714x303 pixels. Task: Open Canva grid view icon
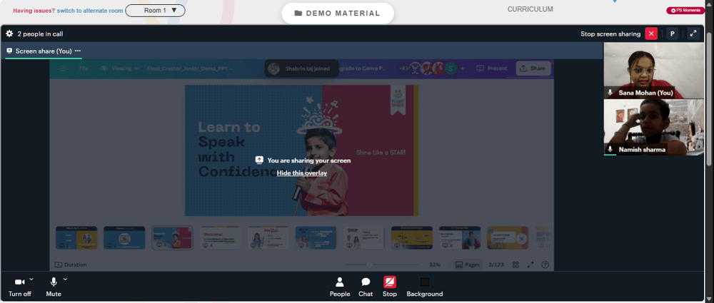click(x=516, y=265)
